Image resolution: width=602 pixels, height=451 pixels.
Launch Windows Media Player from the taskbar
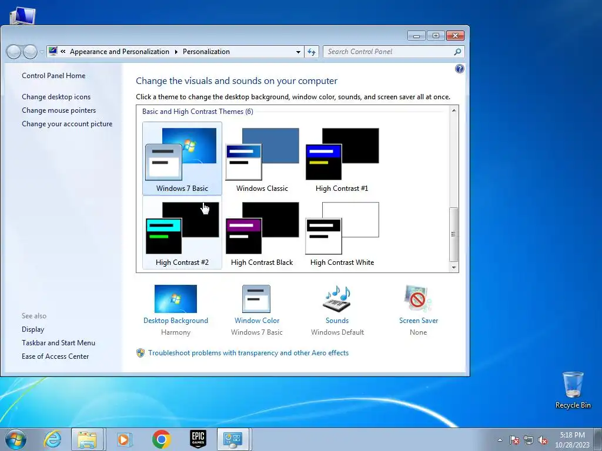pos(123,439)
